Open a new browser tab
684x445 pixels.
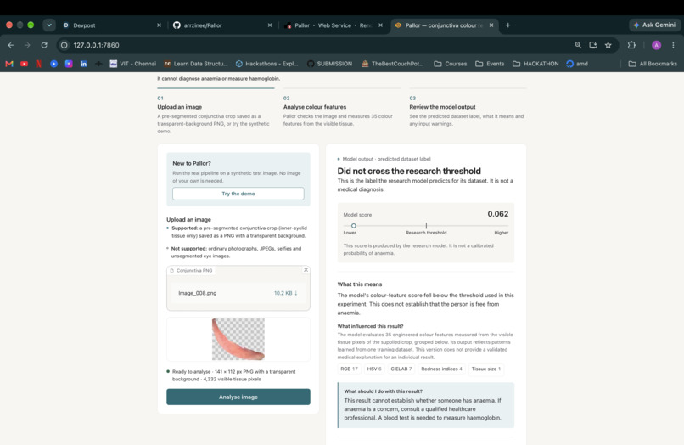tap(507, 25)
